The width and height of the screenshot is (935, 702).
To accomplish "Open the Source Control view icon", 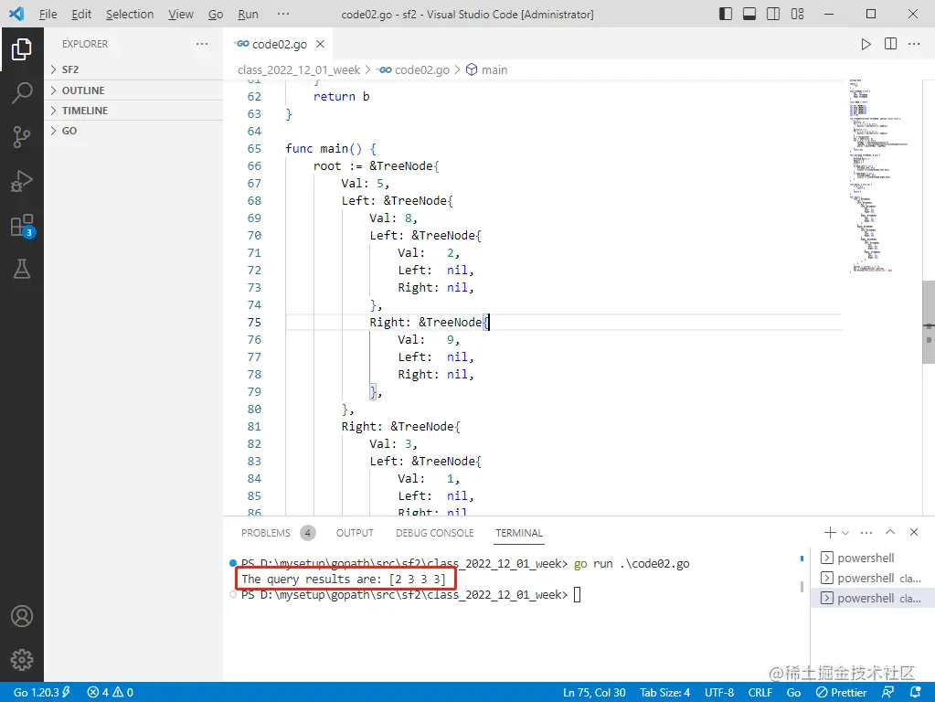I will tap(21, 136).
